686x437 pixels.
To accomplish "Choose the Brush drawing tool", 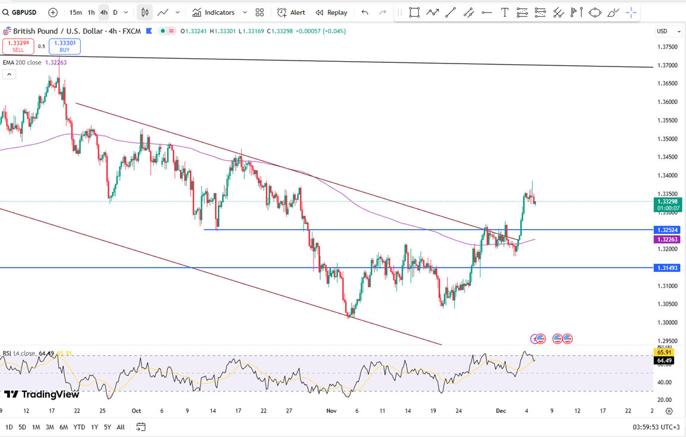I will (x=613, y=12).
